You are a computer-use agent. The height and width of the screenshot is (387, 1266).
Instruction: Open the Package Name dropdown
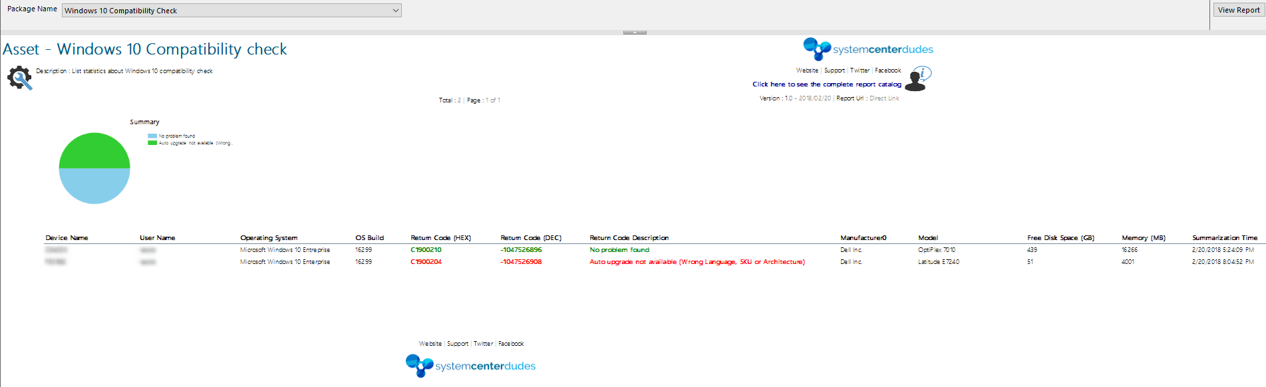[x=232, y=11]
